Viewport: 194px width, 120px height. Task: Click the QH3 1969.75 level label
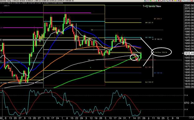click(x=149, y=38)
